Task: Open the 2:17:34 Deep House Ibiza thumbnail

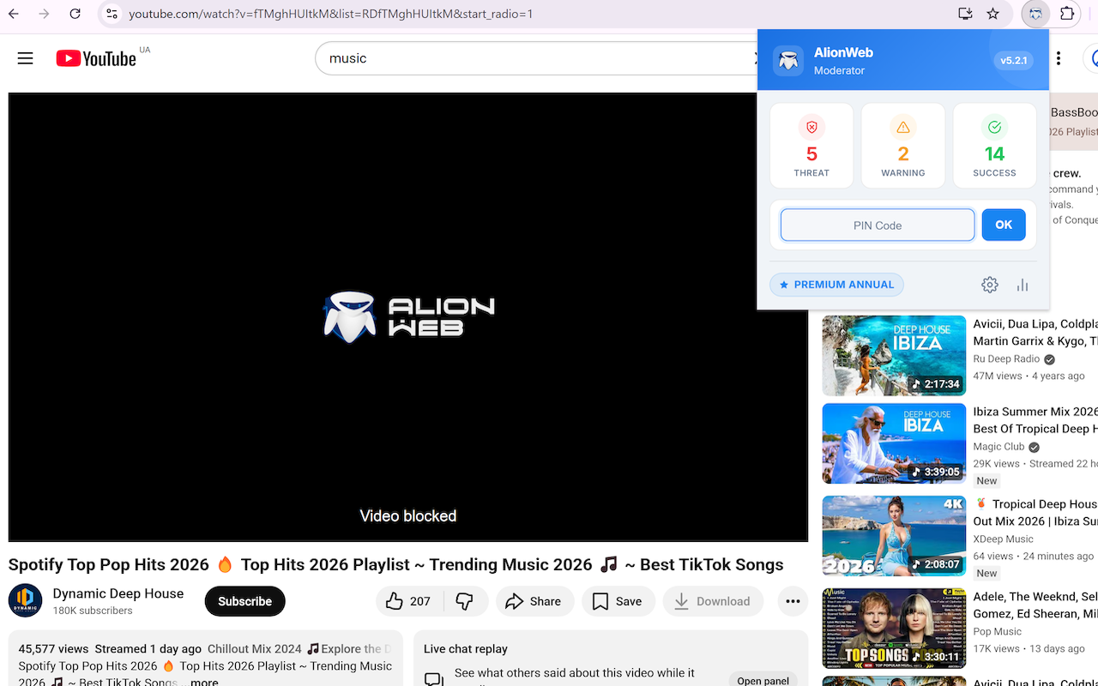Action: (x=894, y=355)
